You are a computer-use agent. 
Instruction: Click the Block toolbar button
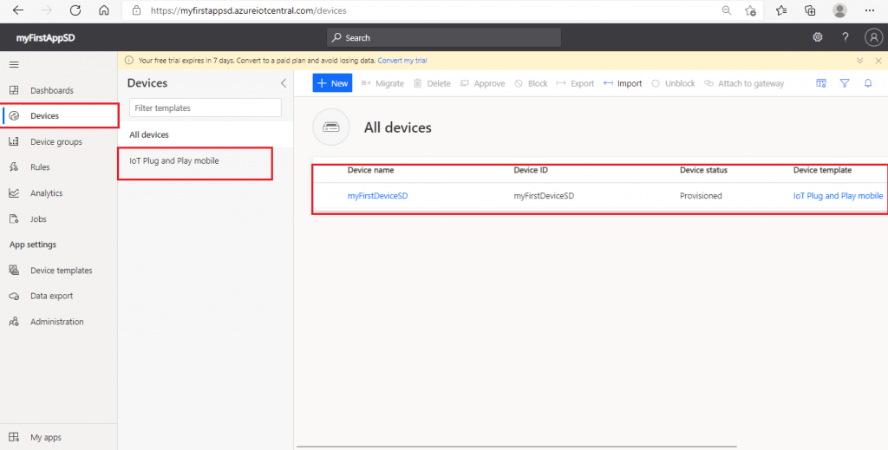(x=531, y=83)
